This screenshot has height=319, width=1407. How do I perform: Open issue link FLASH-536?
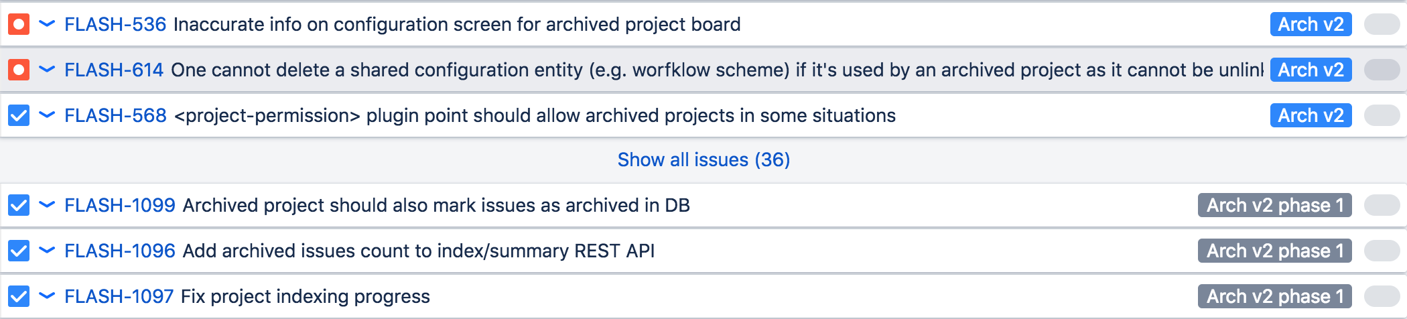115,25
